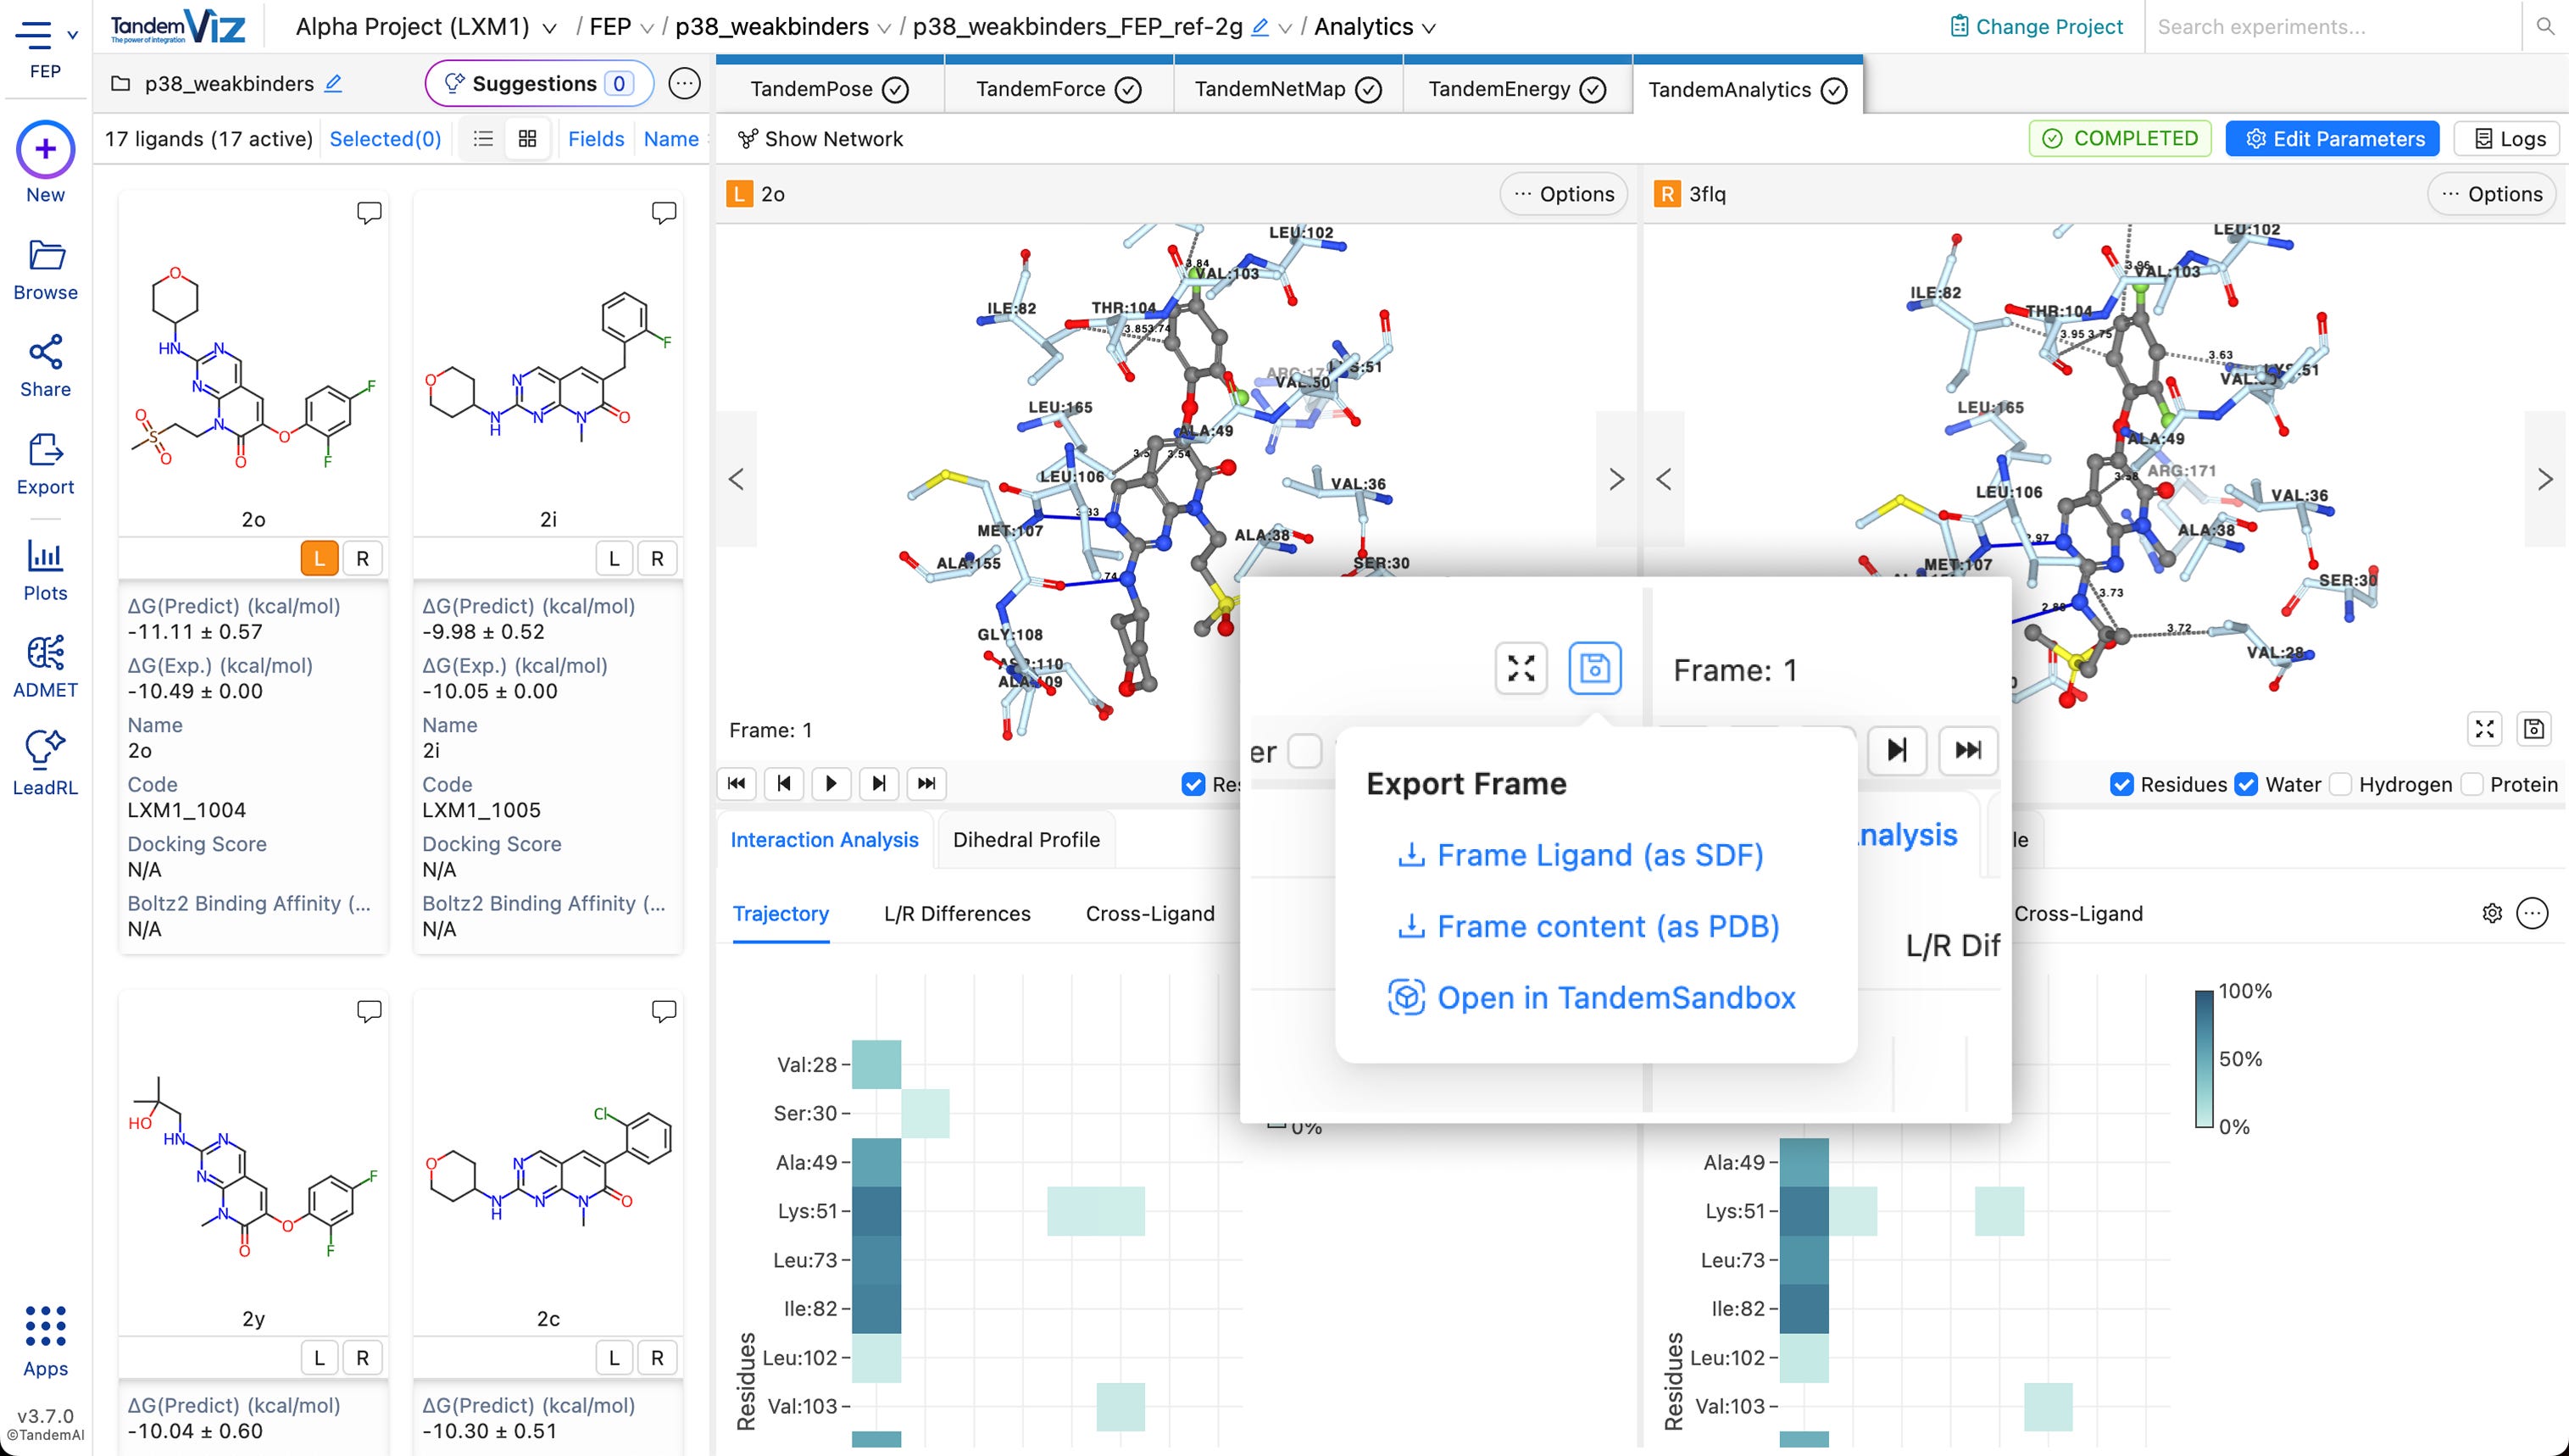Screen dimensions: 2569x1456
Task: Enable the Hydrogen checkbox
Action: (x=2340, y=785)
